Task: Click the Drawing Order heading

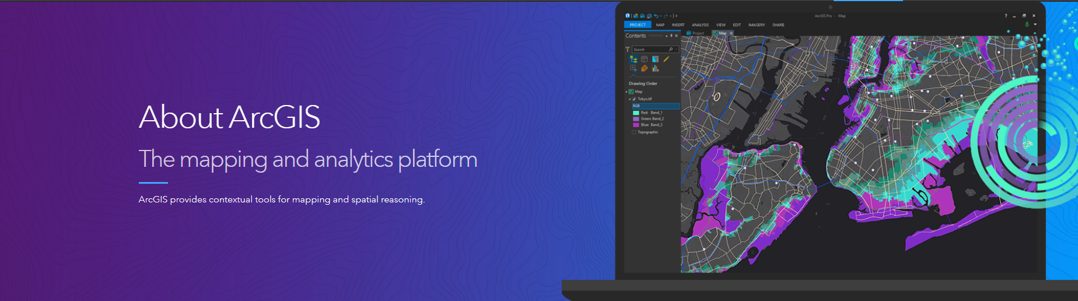Action: [x=643, y=83]
